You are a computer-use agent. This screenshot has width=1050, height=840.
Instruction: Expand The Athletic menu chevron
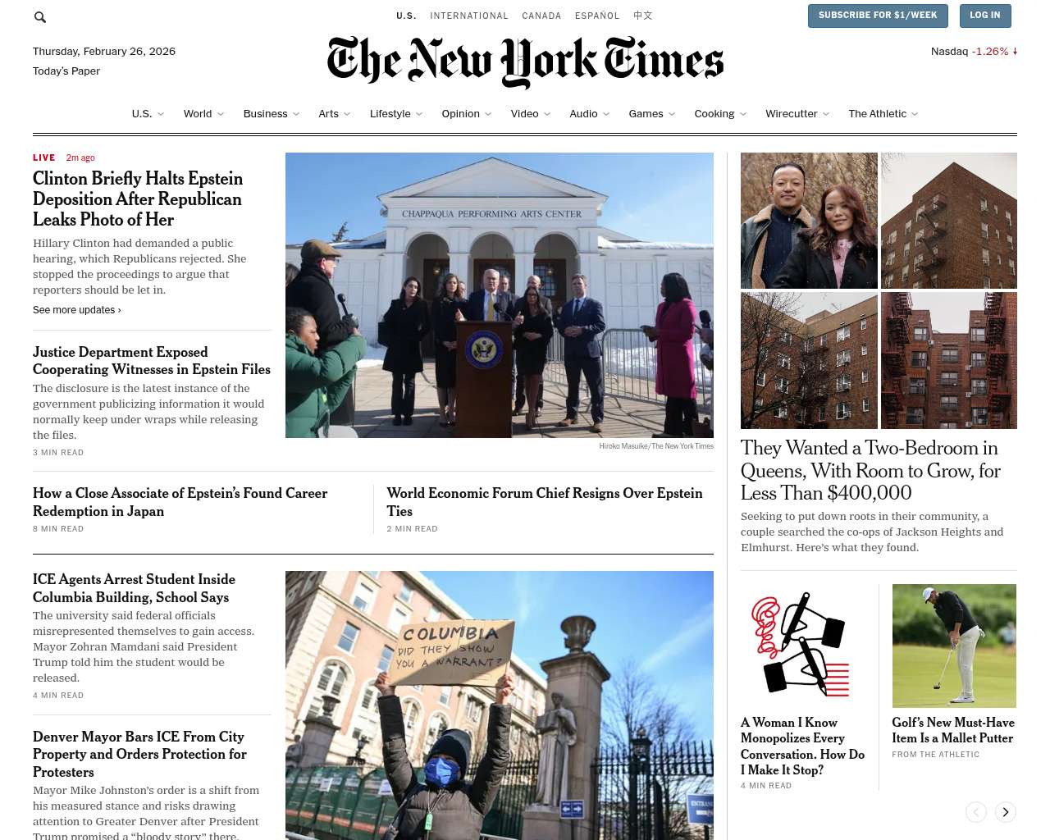(915, 114)
